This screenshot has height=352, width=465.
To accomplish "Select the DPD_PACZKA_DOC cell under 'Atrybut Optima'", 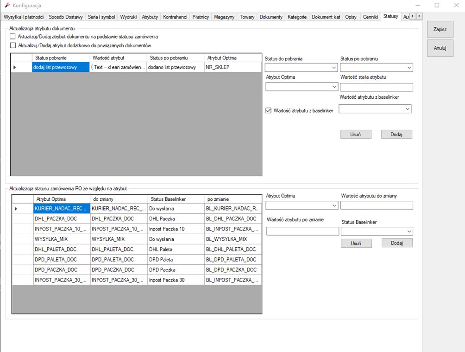I will coord(62,270).
